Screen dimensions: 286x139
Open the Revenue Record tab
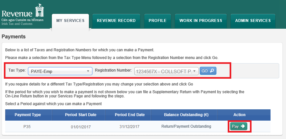coord(116,21)
